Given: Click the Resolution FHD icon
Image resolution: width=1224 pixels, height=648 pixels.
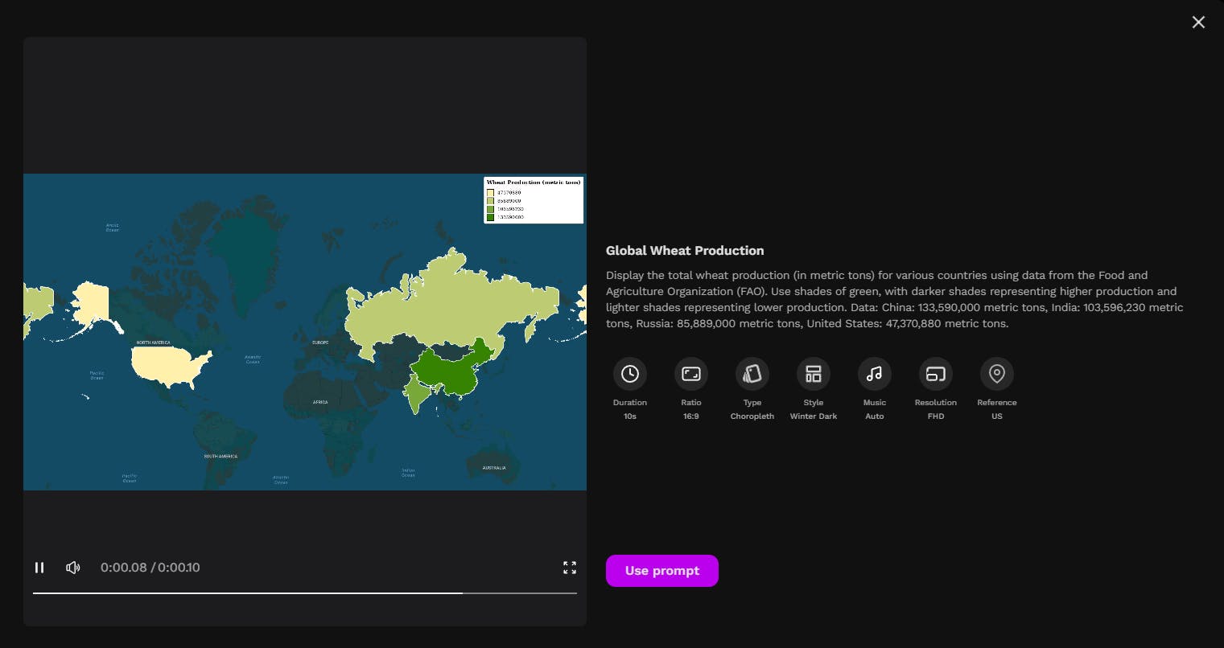Looking at the screenshot, I should 935,374.
